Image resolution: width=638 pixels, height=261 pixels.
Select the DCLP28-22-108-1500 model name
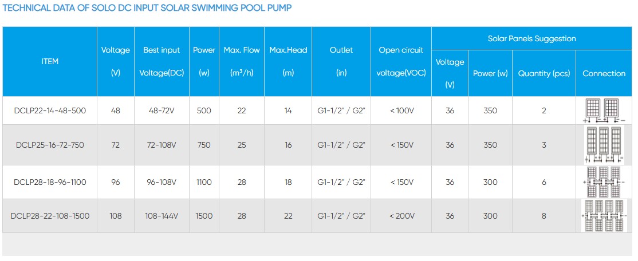click(50, 216)
